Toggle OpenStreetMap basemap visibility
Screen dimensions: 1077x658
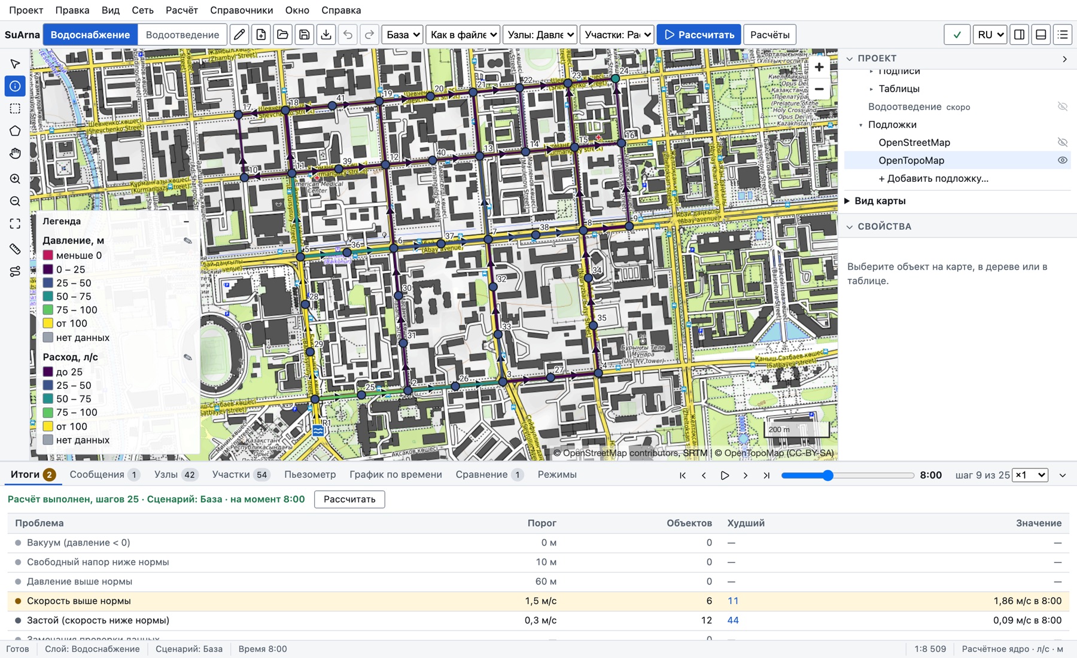1063,142
